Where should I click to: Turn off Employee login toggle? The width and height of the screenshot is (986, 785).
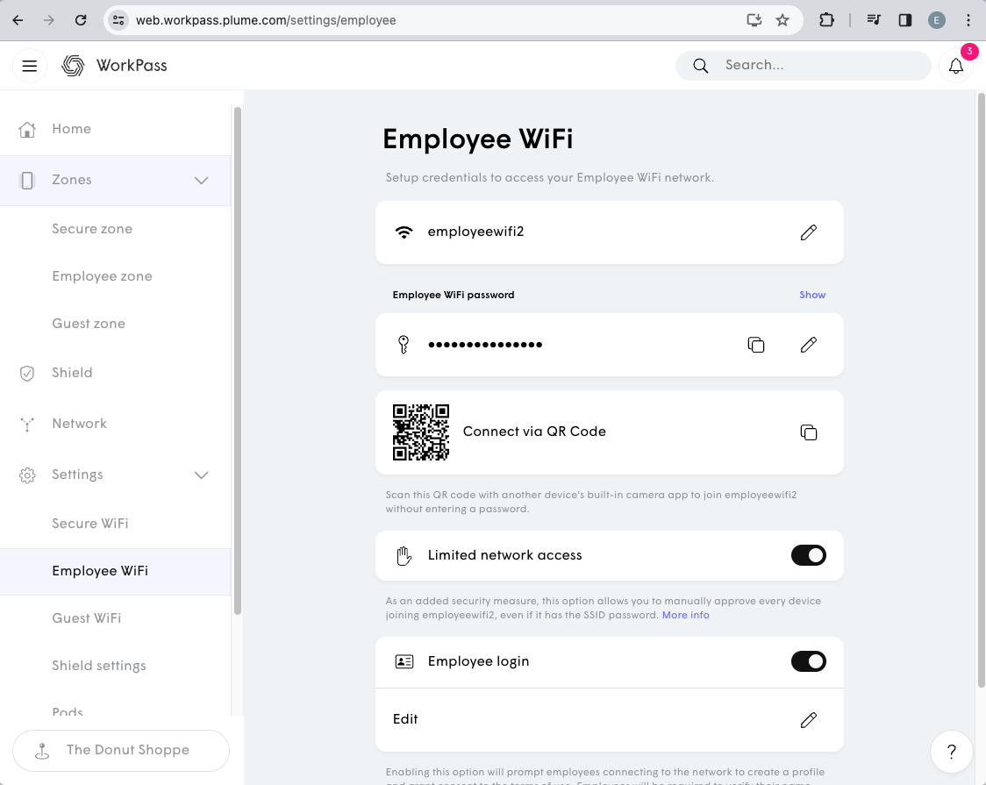click(808, 661)
